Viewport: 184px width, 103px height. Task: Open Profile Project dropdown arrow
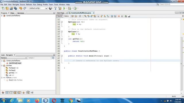(x=78, y=8)
